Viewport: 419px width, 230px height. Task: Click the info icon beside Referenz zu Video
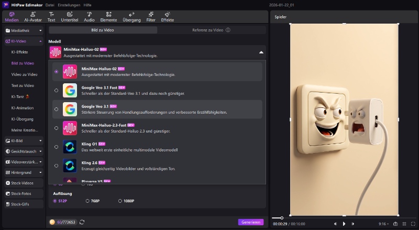[228, 30]
